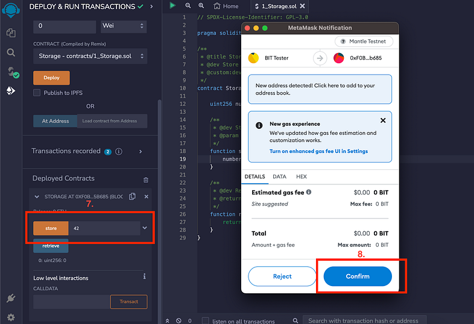The image size is (474, 324).
Task: Click the New address detected banner
Action: (320, 89)
